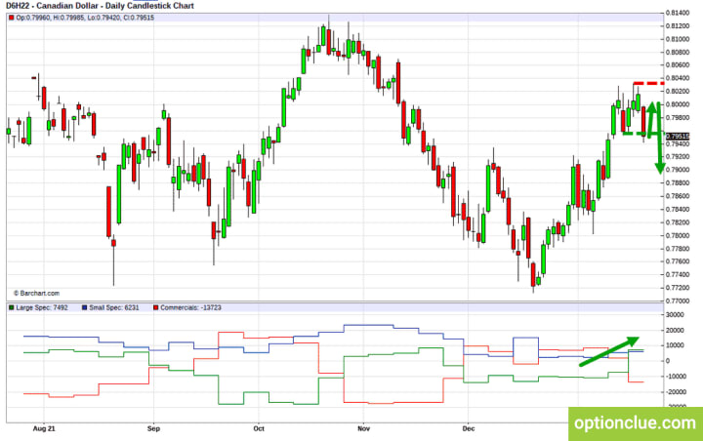
Task: Click the 0.81400 price axis label
Action: [678, 13]
